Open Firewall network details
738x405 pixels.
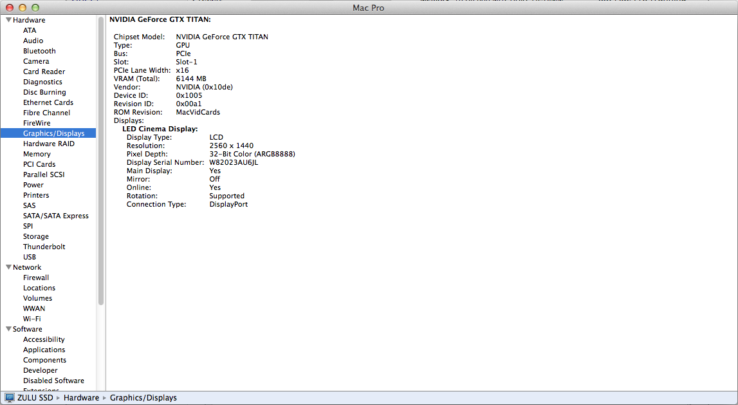[36, 278]
